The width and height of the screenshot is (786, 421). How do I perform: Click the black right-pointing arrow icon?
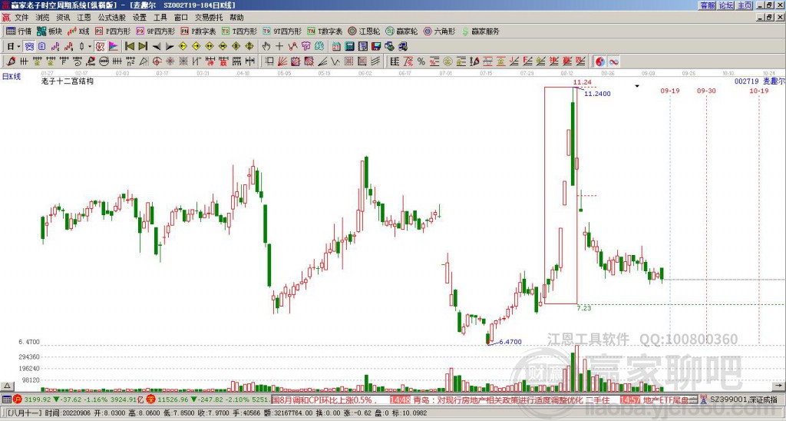[x=170, y=46]
